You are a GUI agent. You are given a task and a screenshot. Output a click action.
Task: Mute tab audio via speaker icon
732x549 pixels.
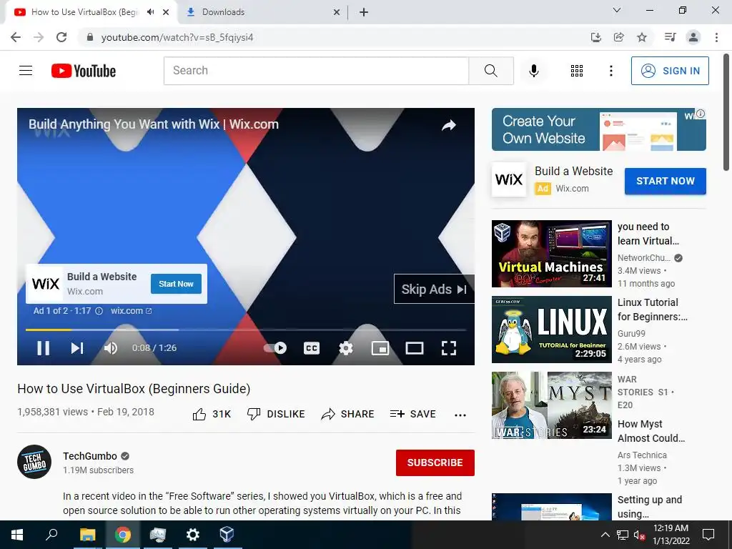(150, 12)
